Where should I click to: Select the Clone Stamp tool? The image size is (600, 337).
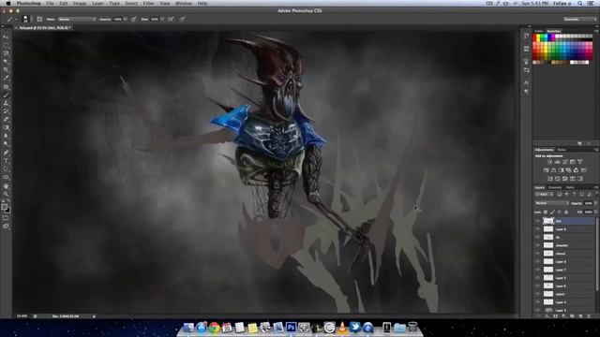pyautogui.click(x=6, y=103)
